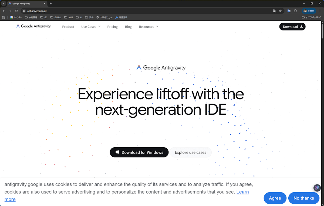Open the Chrome three-dot menu
This screenshot has width=324, height=206.
tap(320, 11)
